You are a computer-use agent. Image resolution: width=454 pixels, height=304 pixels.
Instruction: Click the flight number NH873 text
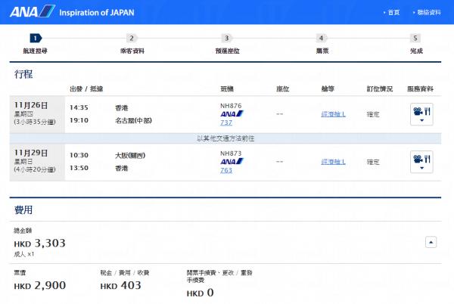(231, 154)
